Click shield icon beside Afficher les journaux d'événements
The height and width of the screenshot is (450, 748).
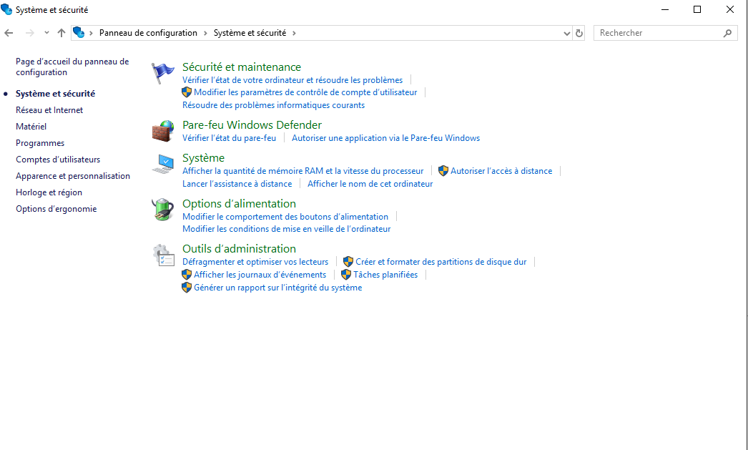[x=187, y=275]
